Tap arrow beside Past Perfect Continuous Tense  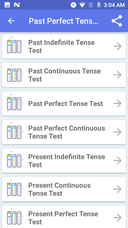click(x=118, y=132)
